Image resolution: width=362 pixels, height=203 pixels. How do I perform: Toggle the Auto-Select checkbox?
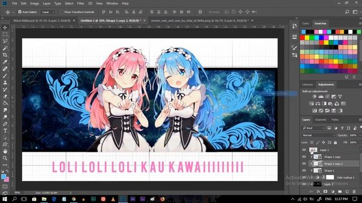point(20,12)
